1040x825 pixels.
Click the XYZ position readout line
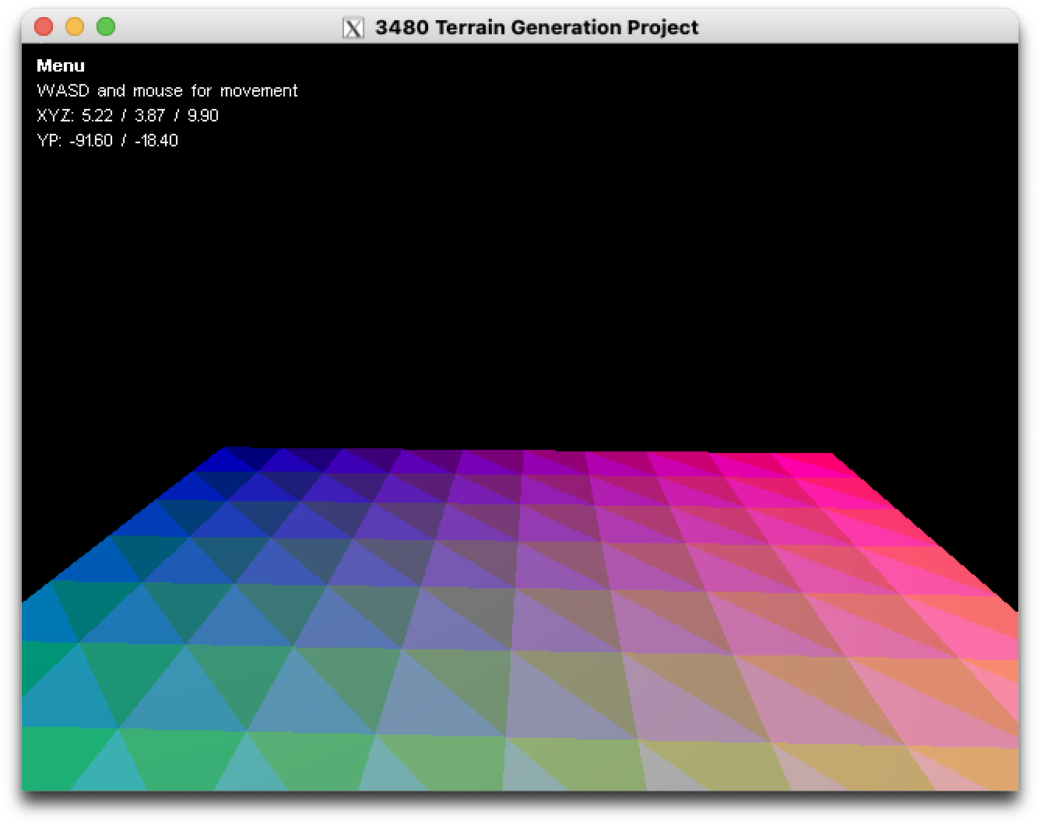tap(128, 116)
